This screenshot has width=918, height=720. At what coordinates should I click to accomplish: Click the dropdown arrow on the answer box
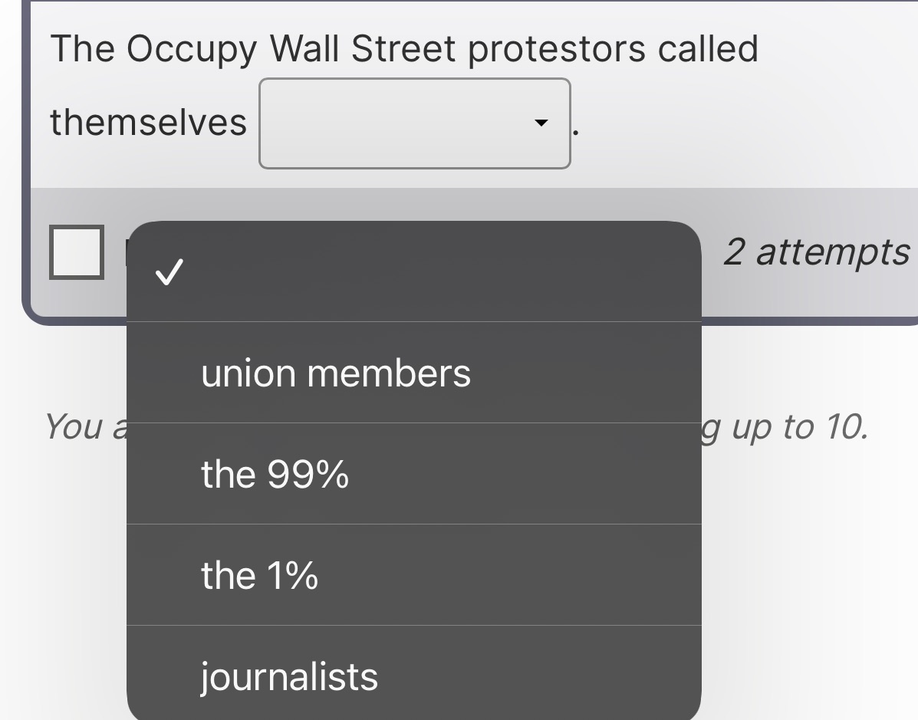point(541,123)
